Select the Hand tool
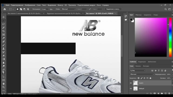Image resolution: width=173 pixels, height=97 pixels. (4, 84)
